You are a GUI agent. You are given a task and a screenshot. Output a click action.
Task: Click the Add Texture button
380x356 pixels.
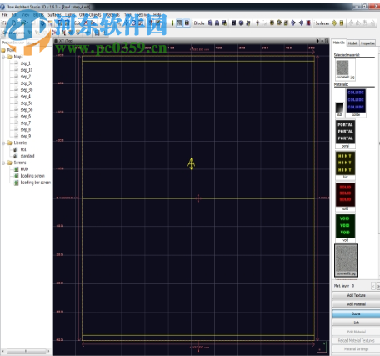click(x=357, y=295)
